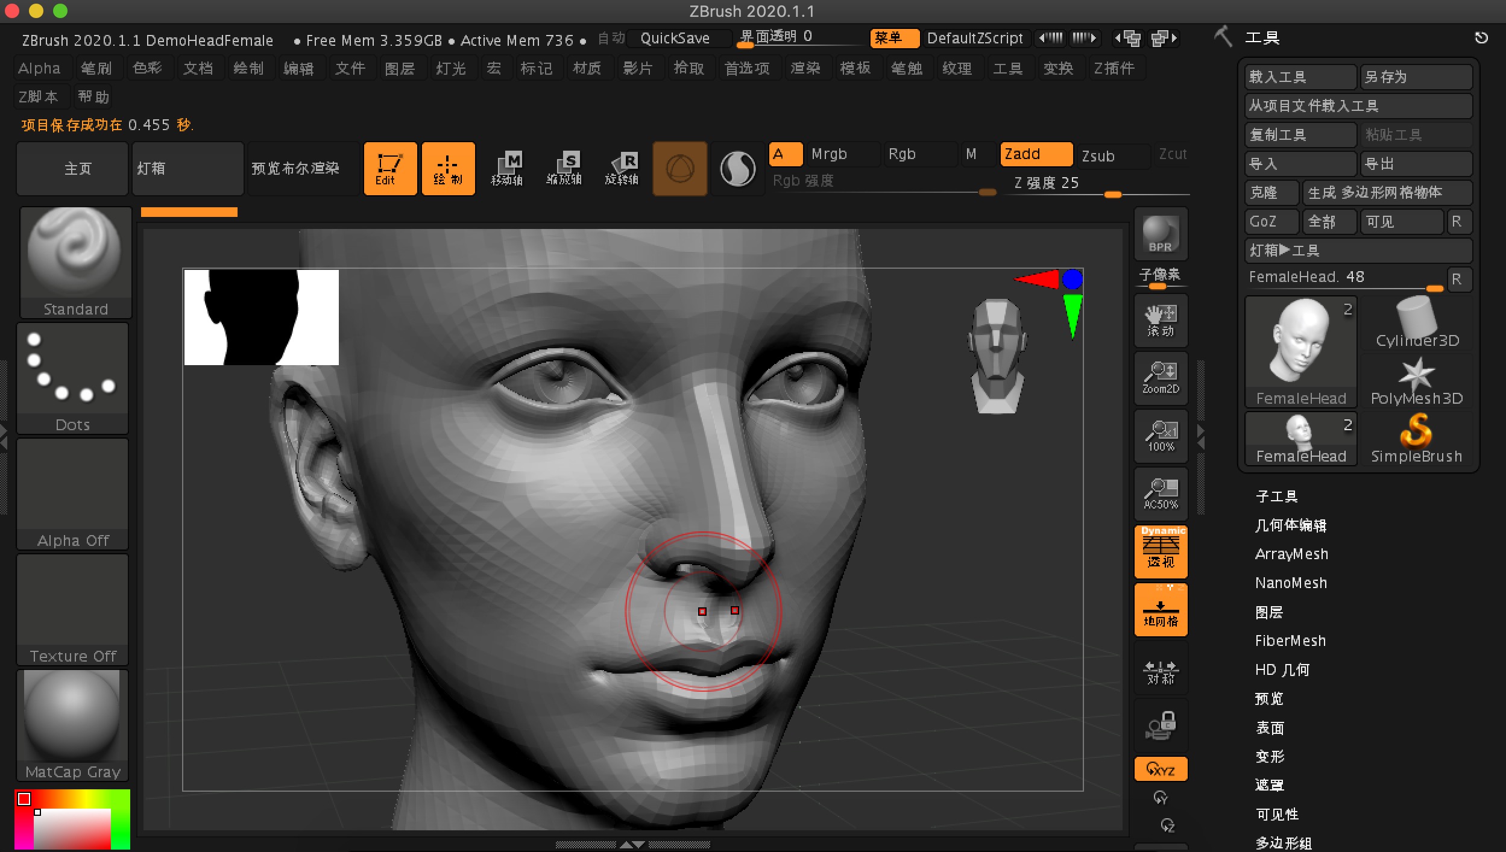Click the AC50% half-size icon
The width and height of the screenshot is (1506, 852).
click(x=1161, y=494)
